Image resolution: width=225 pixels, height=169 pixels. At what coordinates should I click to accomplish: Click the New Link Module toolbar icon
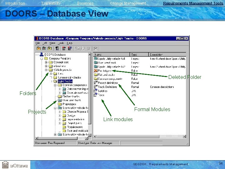pos(70,49)
